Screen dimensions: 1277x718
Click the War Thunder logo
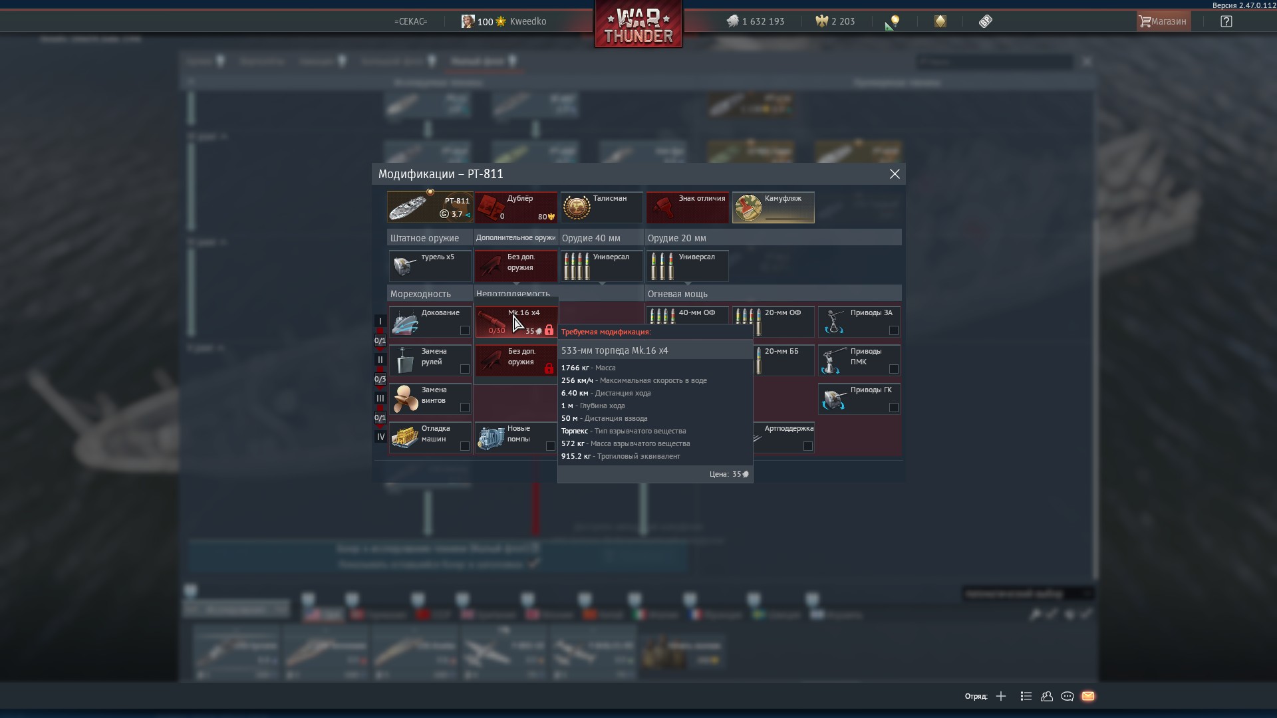(x=638, y=25)
